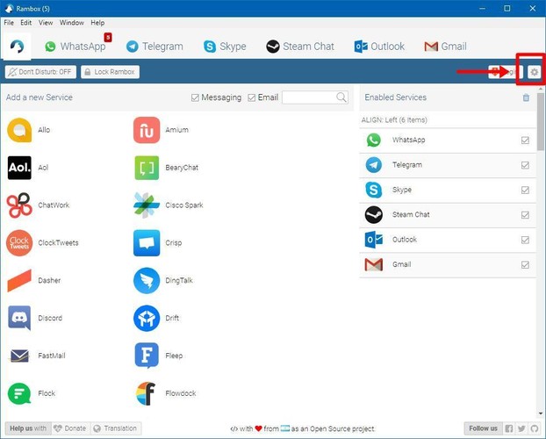Switch to the Telegram tab
Screen dimensions: 546x439
155,47
